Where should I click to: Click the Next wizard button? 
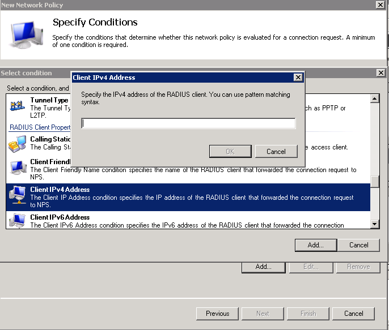click(x=263, y=314)
